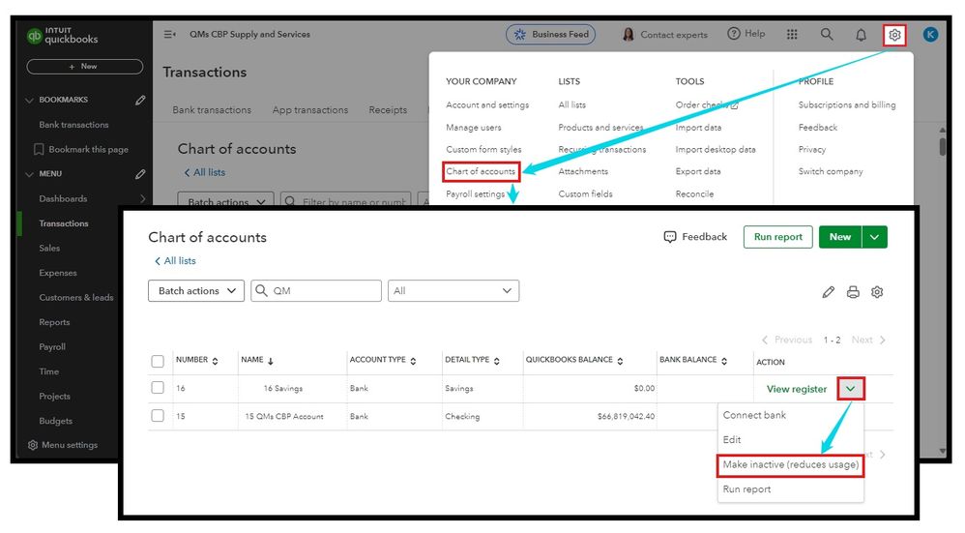Open Manage users
Image resolution: width=965 pixels, height=533 pixels.
point(473,128)
